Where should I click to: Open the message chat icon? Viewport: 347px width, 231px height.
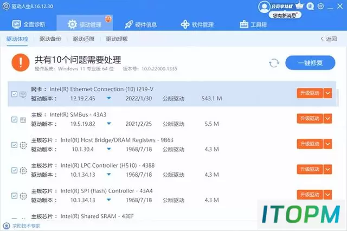point(310,6)
